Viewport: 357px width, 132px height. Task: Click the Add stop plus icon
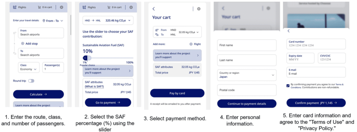(22, 43)
